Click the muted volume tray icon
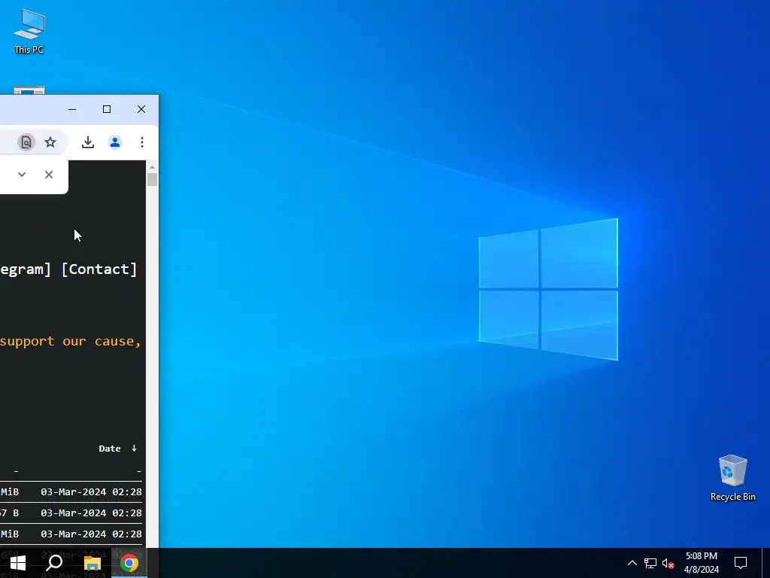 [x=668, y=563]
